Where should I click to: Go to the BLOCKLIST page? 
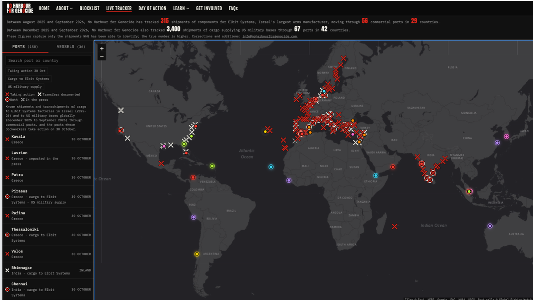90,8
